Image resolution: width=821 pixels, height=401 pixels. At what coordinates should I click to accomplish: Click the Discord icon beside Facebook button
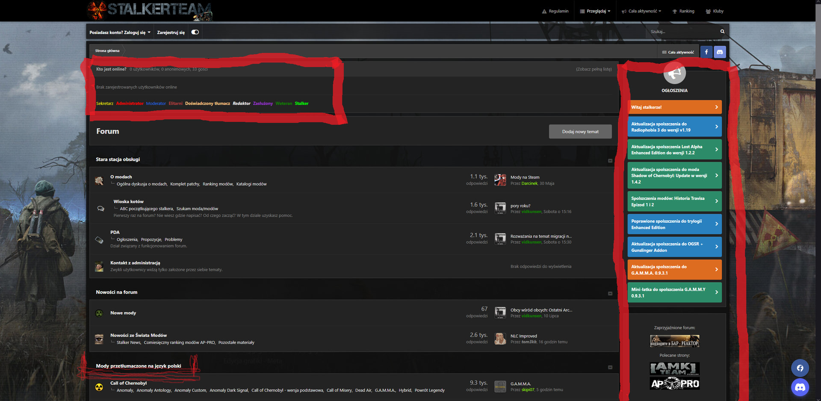(720, 52)
